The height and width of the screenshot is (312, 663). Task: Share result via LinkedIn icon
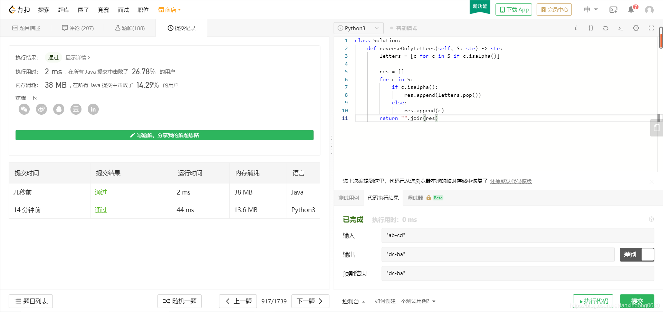click(x=93, y=109)
